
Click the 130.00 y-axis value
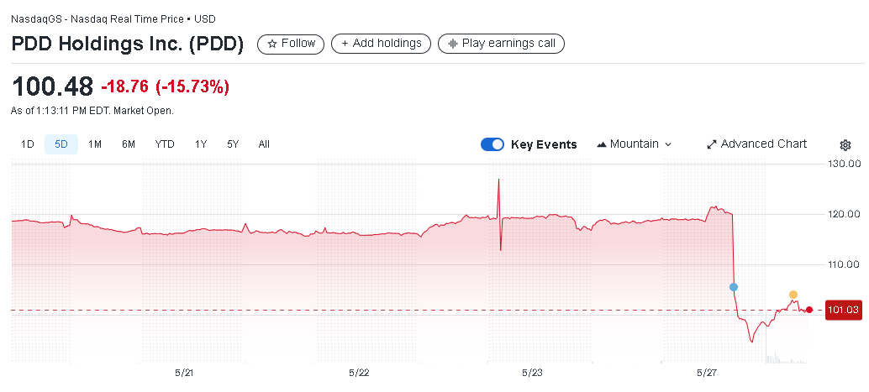[x=845, y=164]
